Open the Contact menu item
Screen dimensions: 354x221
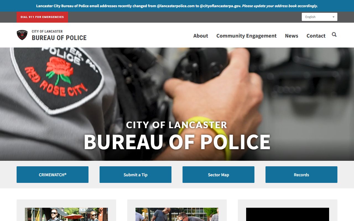point(316,36)
